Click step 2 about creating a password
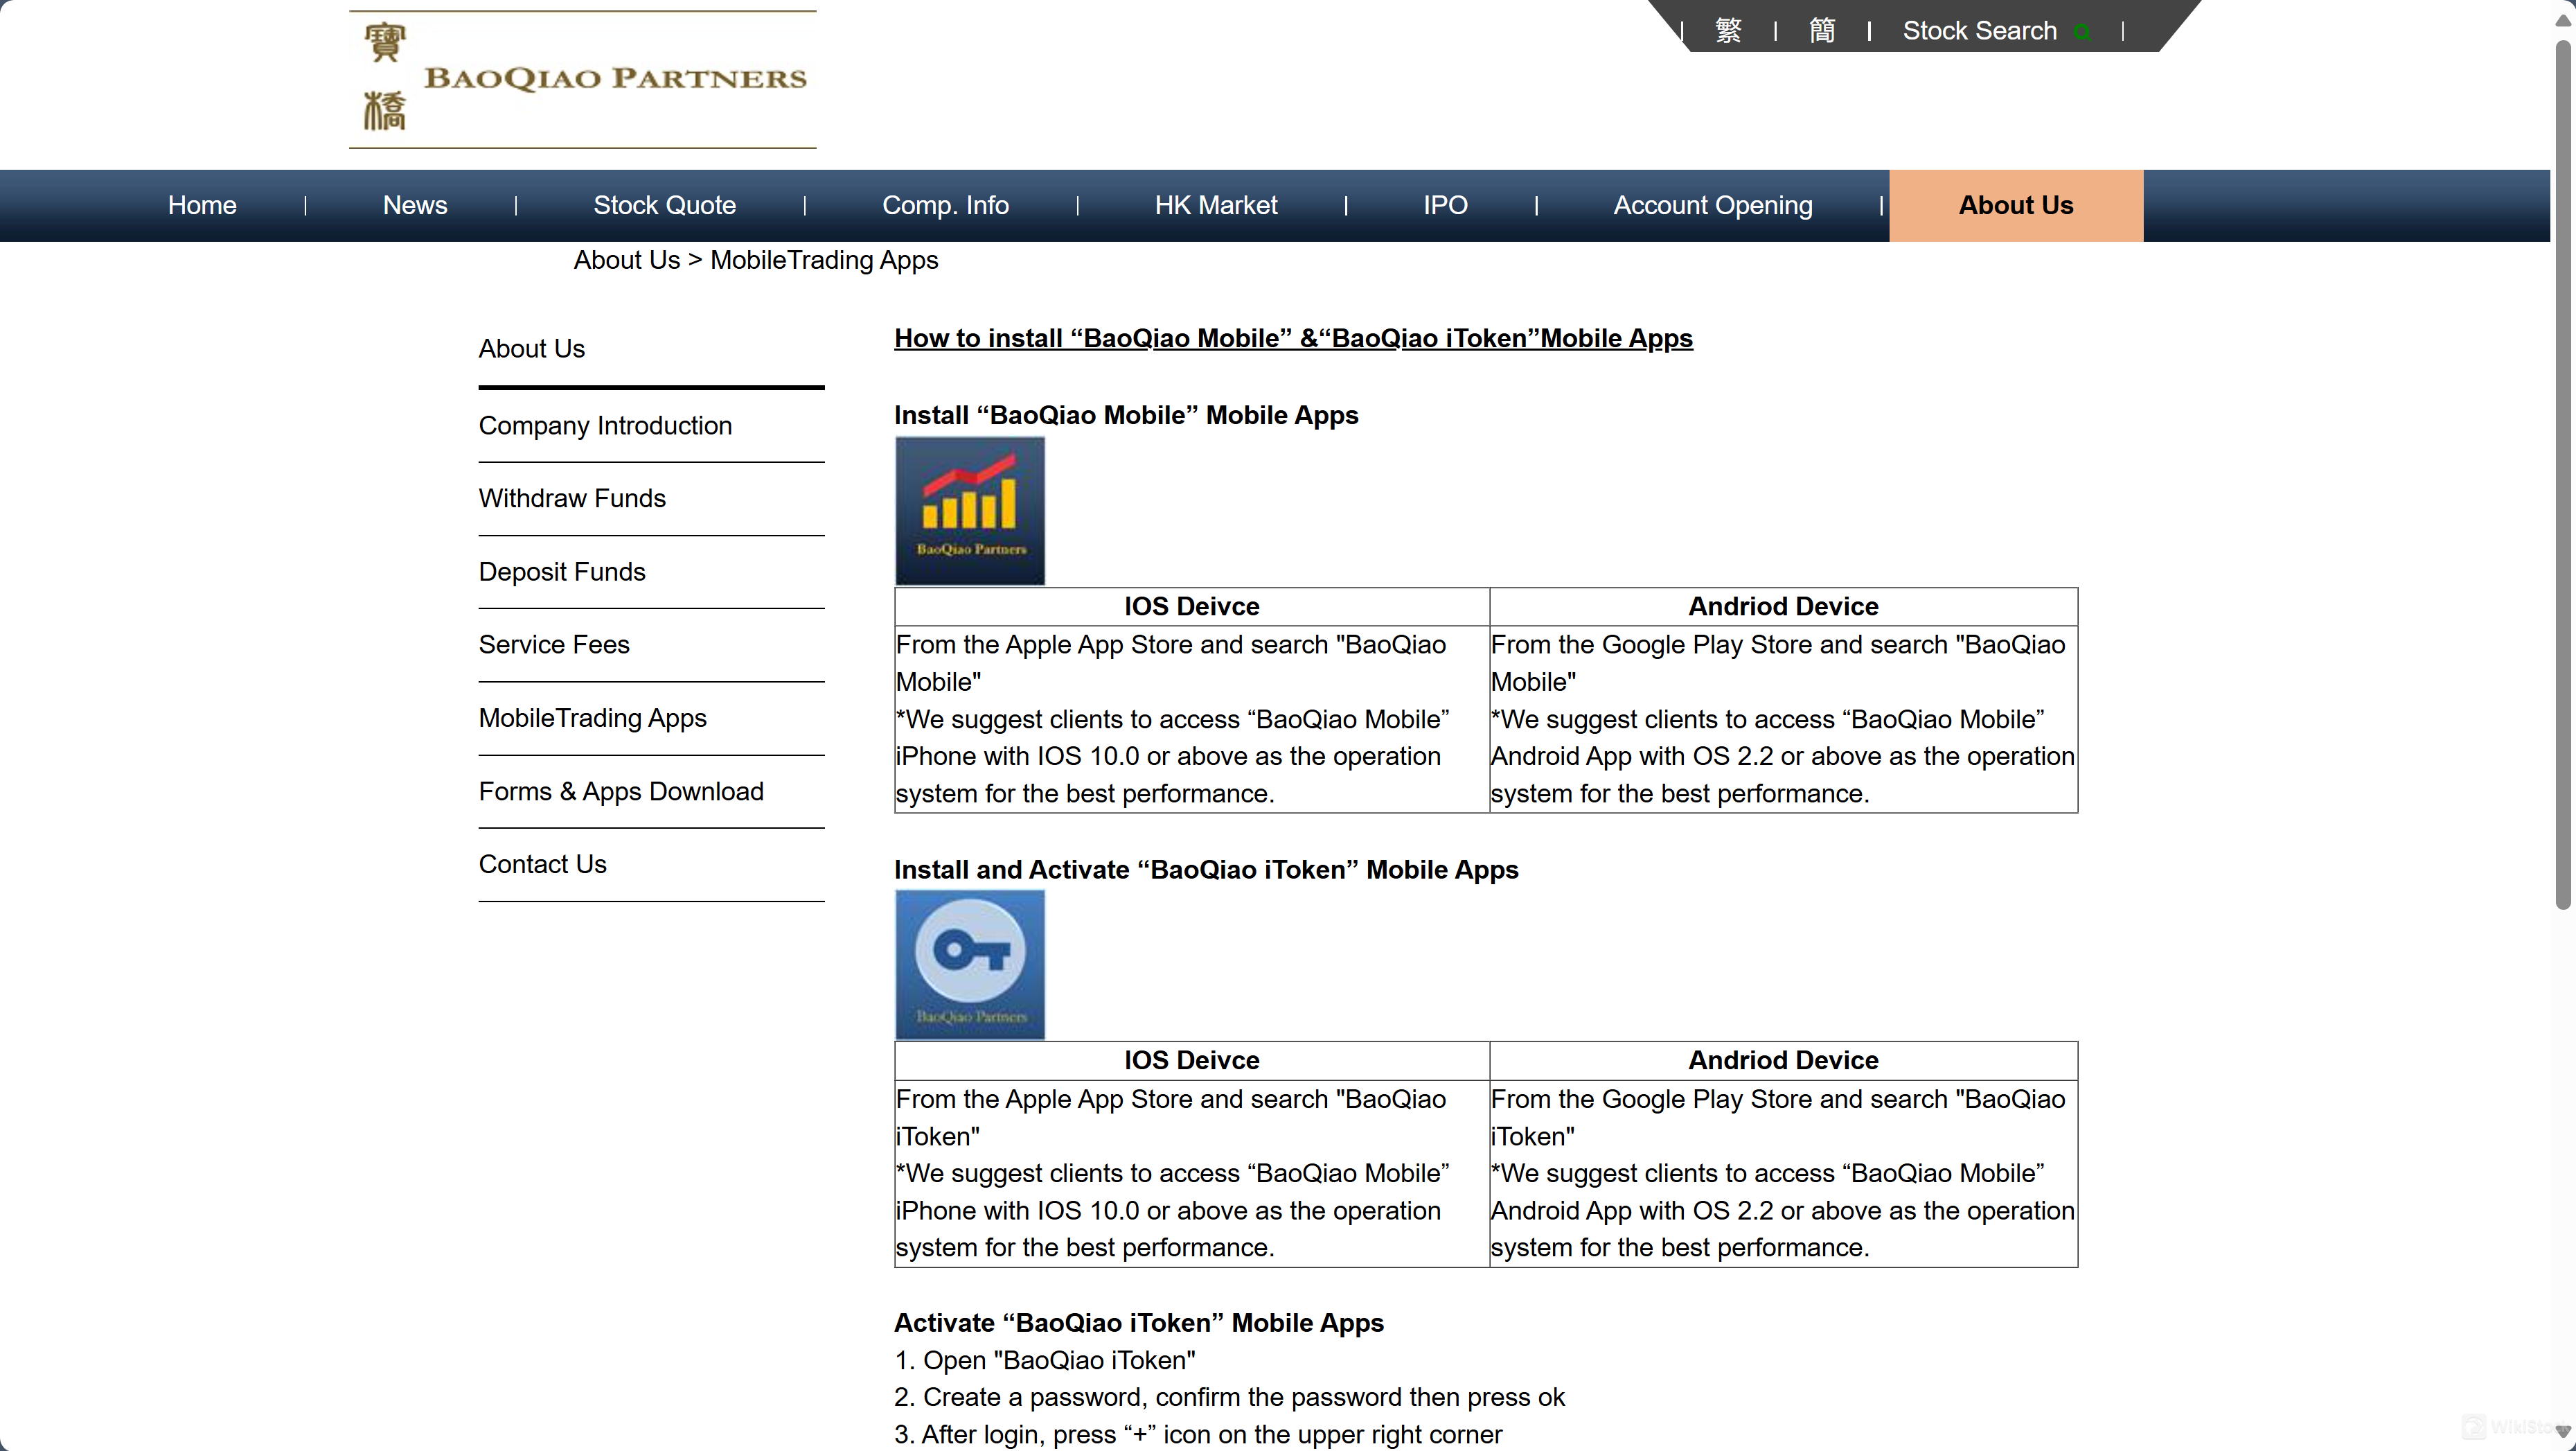 pyautogui.click(x=1229, y=1398)
